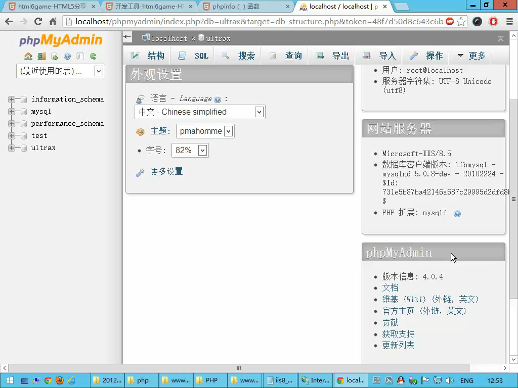Click the phpMyAdmin logo
The image size is (518, 388).
click(61, 40)
